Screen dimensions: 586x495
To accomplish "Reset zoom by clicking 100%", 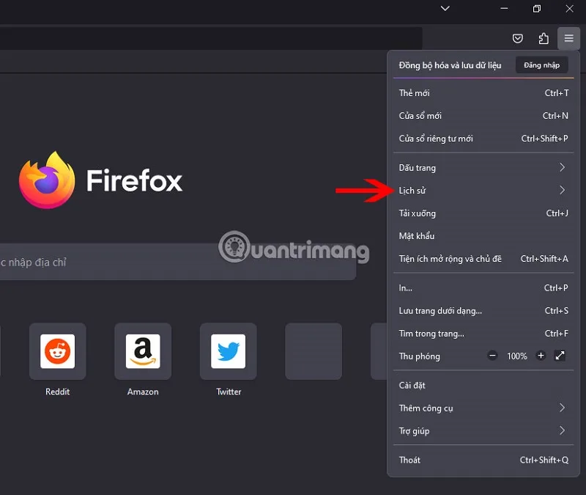I will tap(517, 356).
